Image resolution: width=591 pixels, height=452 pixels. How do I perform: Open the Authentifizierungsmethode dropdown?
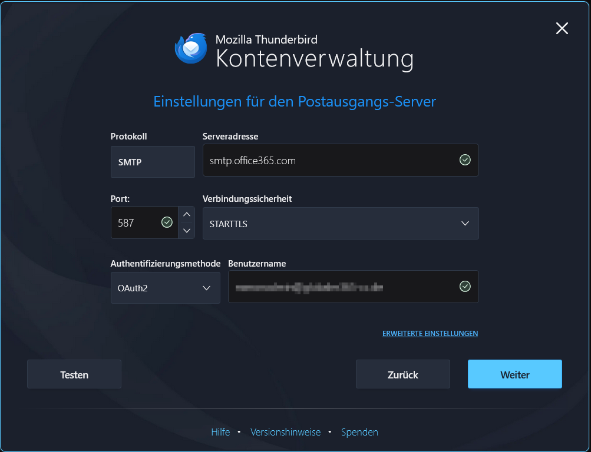(x=166, y=288)
